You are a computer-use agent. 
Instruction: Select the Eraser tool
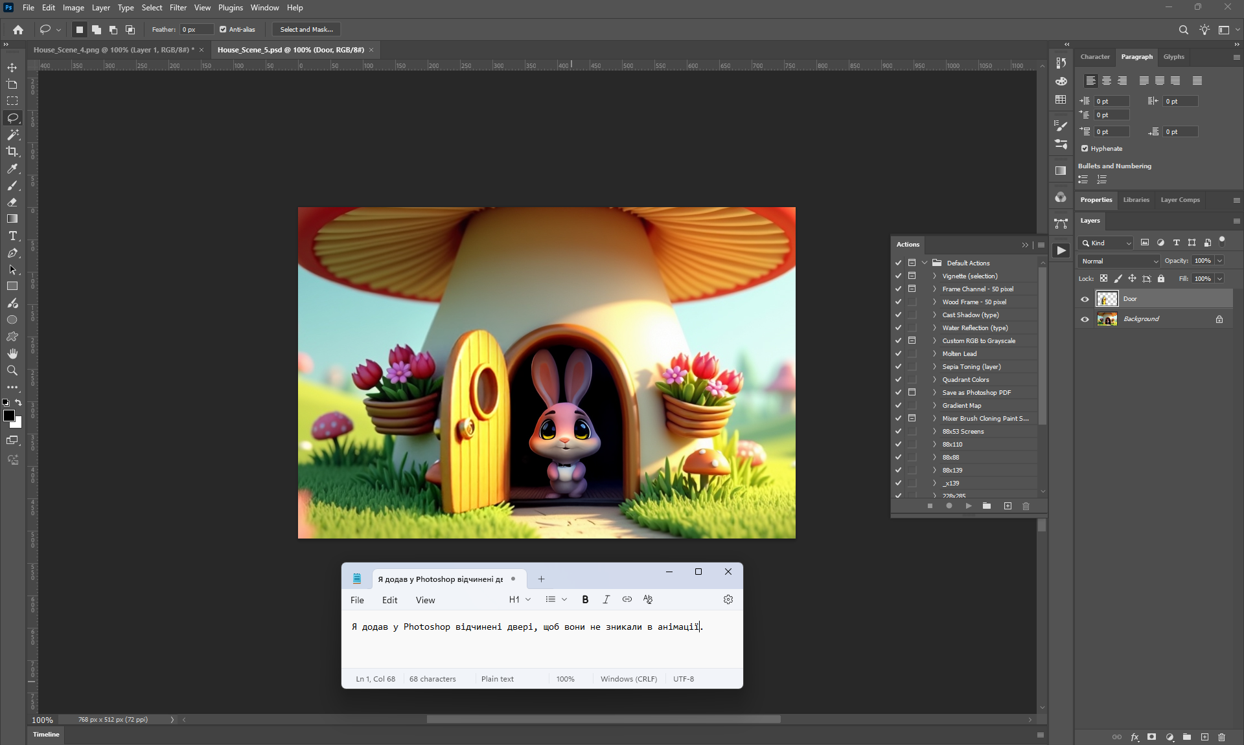coord(12,202)
